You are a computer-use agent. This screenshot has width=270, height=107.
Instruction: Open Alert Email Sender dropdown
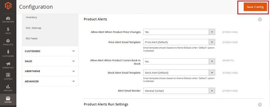[x=179, y=91]
